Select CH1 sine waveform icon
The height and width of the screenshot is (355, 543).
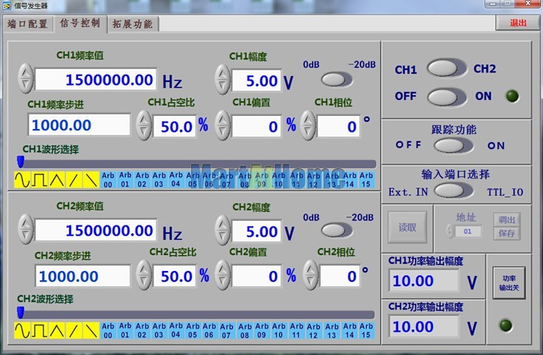coord(22,179)
